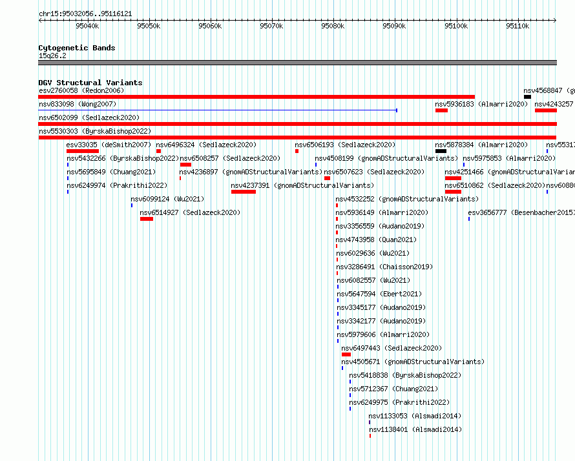Open the nsv6502099 (Sedlazeck2020) variant label

89,118
